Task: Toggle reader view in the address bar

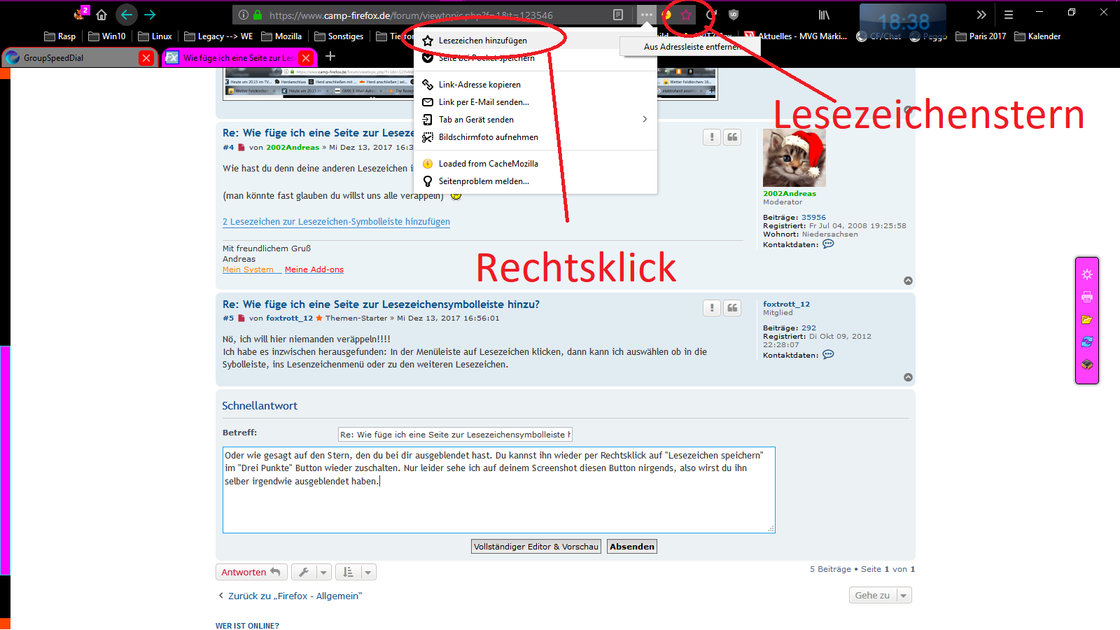Action: pos(618,15)
